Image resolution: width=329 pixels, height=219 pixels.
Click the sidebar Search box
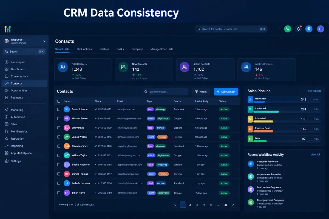24,51
